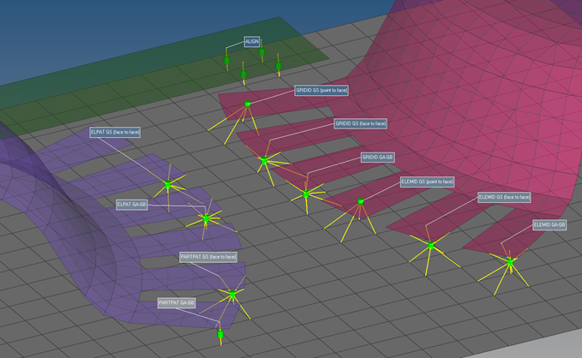Pick the green star node of GRIDID GS (face to face)
The image size is (582, 358).
(x=264, y=161)
